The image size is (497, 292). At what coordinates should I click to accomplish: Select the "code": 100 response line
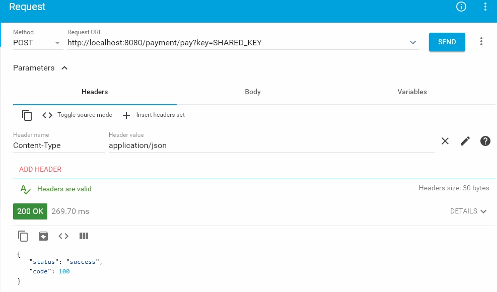[49, 271]
